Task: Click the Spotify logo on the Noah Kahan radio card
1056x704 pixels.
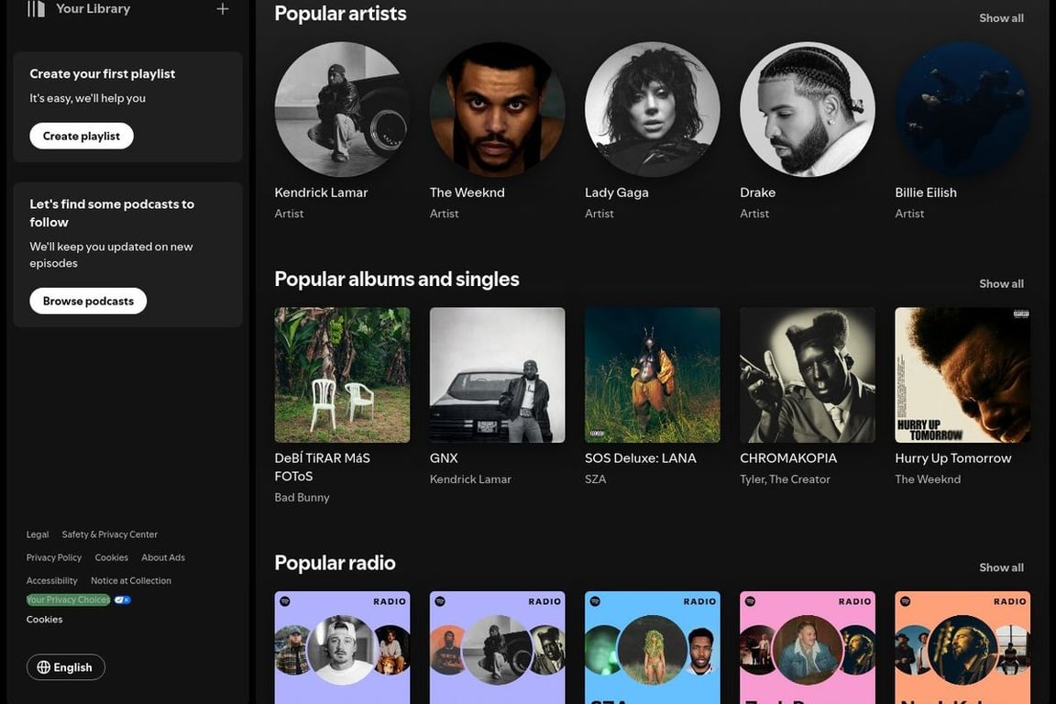Action: click(x=906, y=600)
